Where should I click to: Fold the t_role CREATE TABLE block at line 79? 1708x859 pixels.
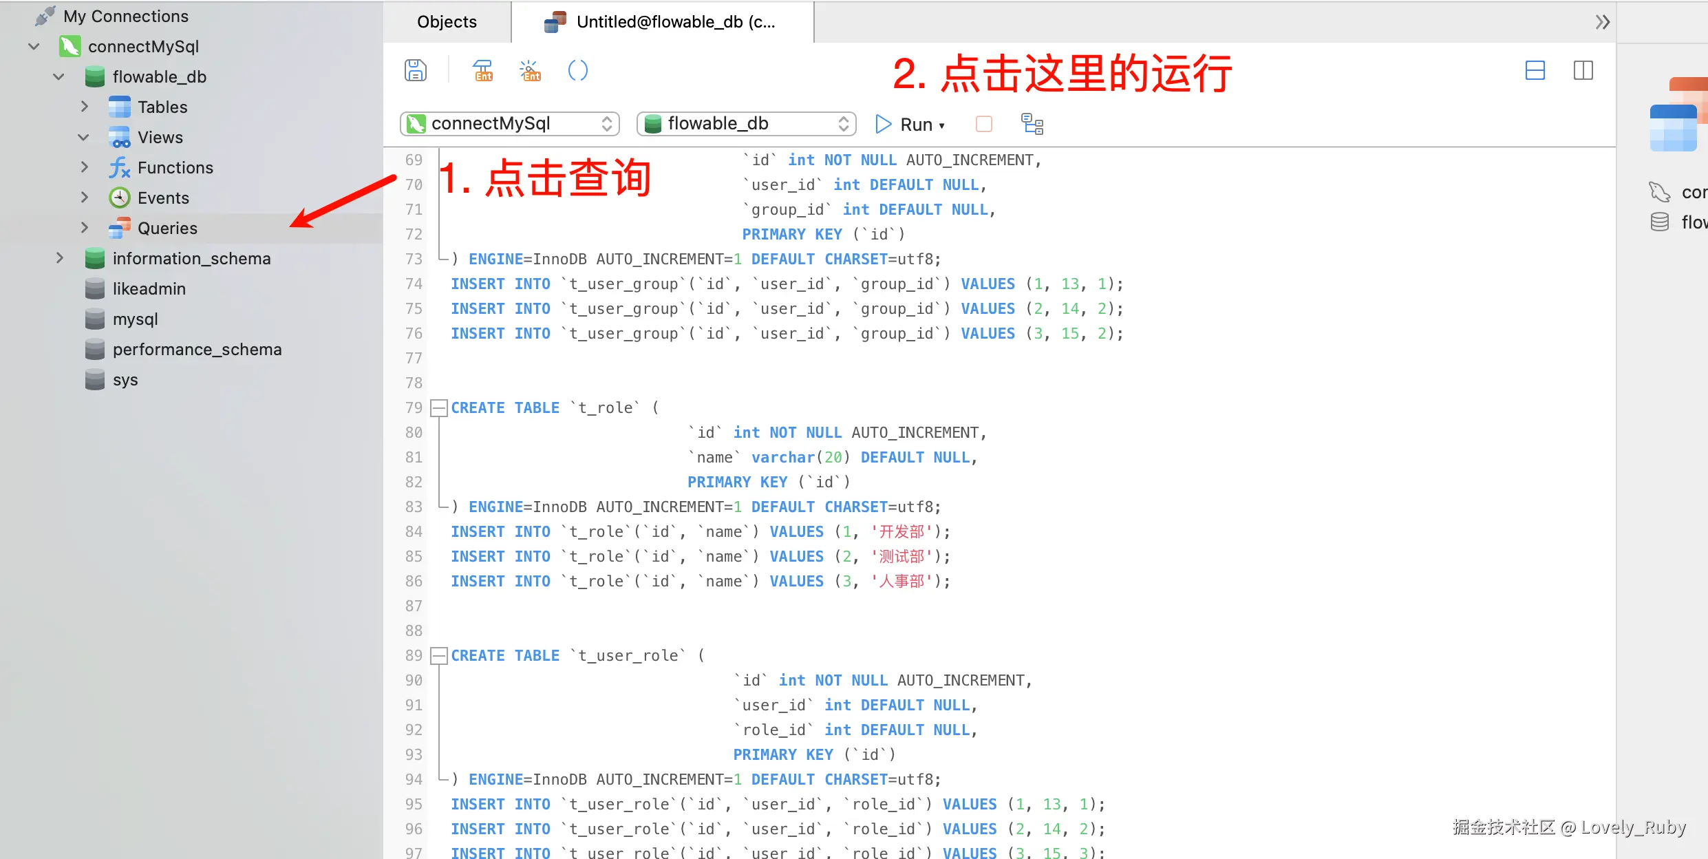(438, 407)
